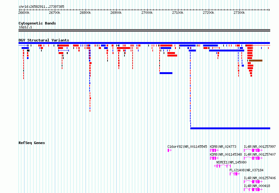Select the NSMCE1 magenta gene model glyph

click(223, 166)
